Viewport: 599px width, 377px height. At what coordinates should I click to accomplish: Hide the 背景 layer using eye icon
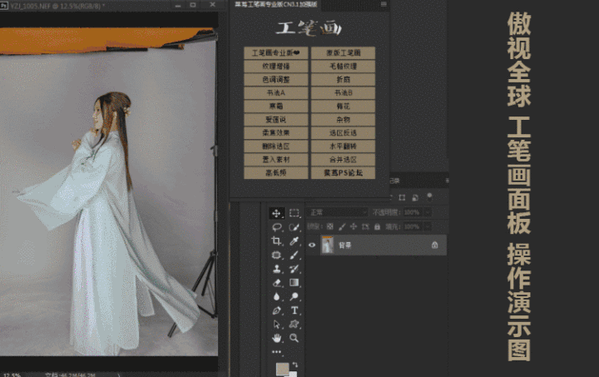313,245
